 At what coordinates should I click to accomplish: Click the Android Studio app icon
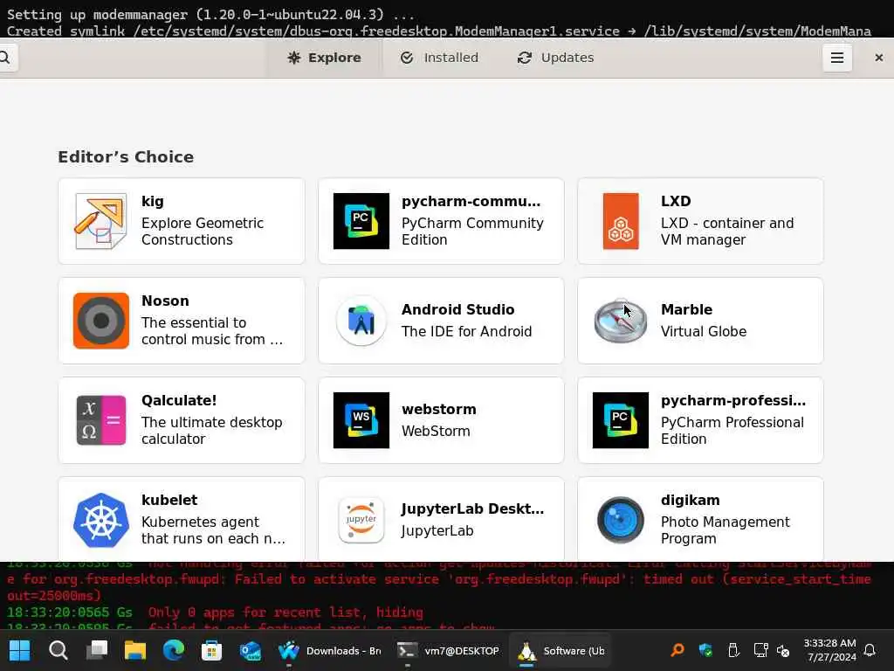[x=361, y=321]
